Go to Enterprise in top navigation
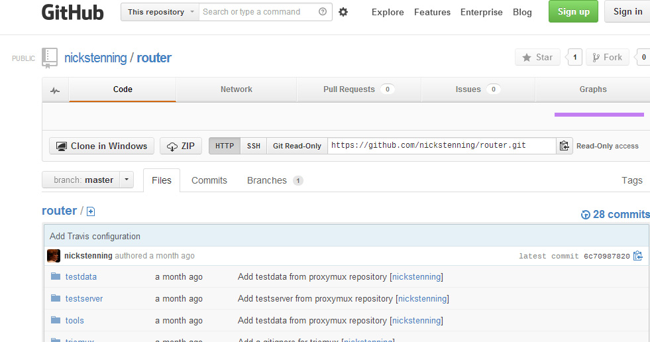 [x=481, y=13]
